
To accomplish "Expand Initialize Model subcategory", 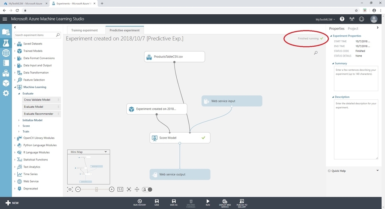I will [x=19, y=120].
